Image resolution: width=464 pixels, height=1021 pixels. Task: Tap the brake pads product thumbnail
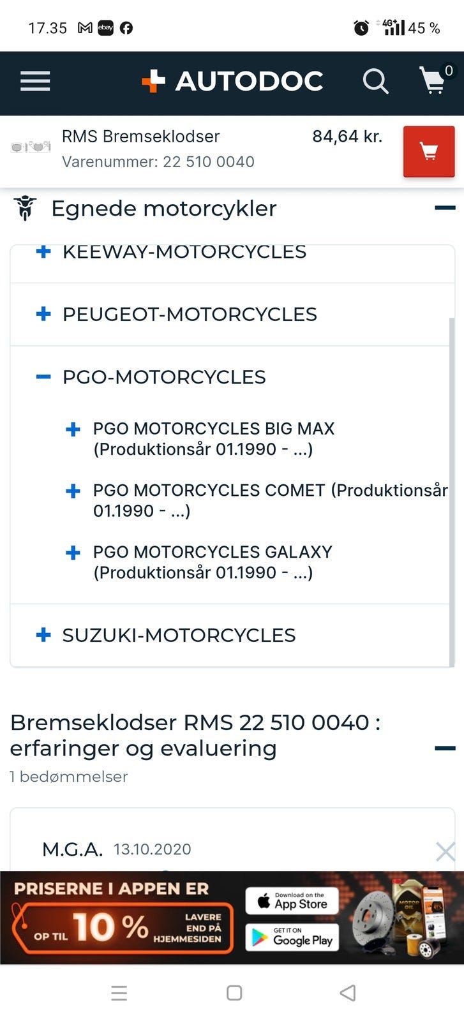(31, 147)
